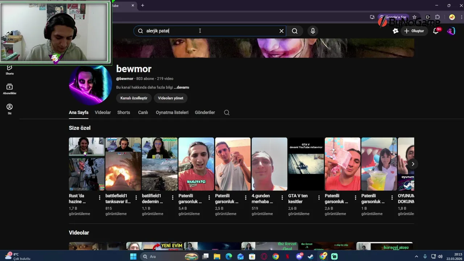Open the weather widget showing 8°C
The width and height of the screenshot is (464, 261).
pyautogui.click(x=17, y=257)
